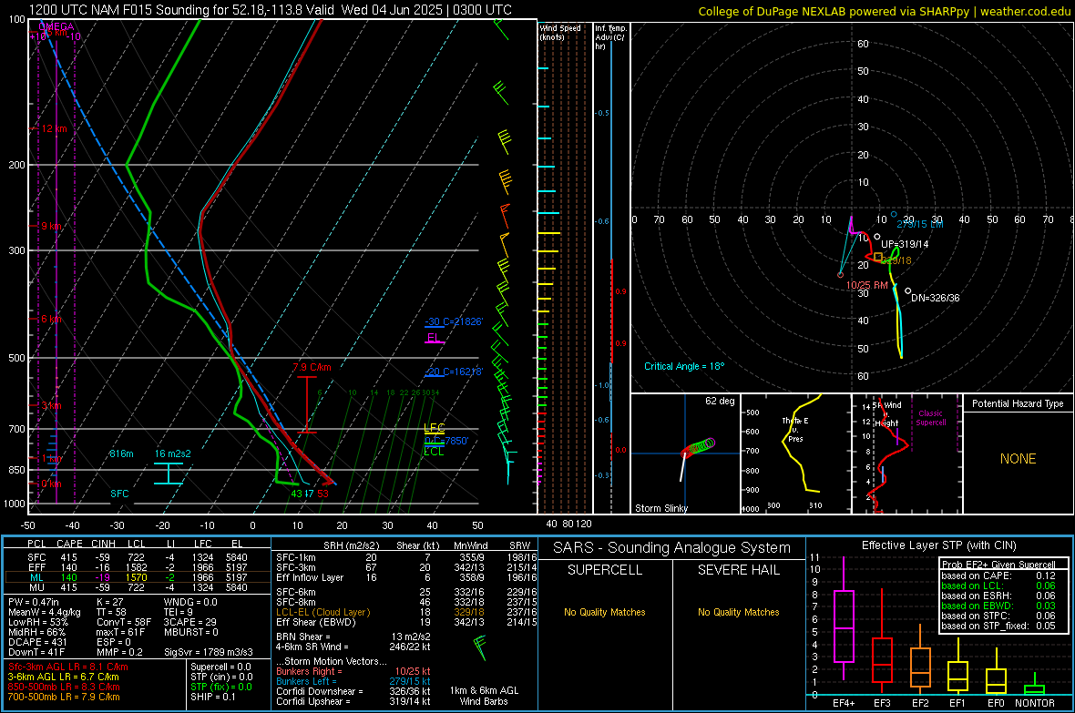Click the LCL-EL (Cloud Layer) shear row
The image size is (1075, 713).
click(407, 612)
